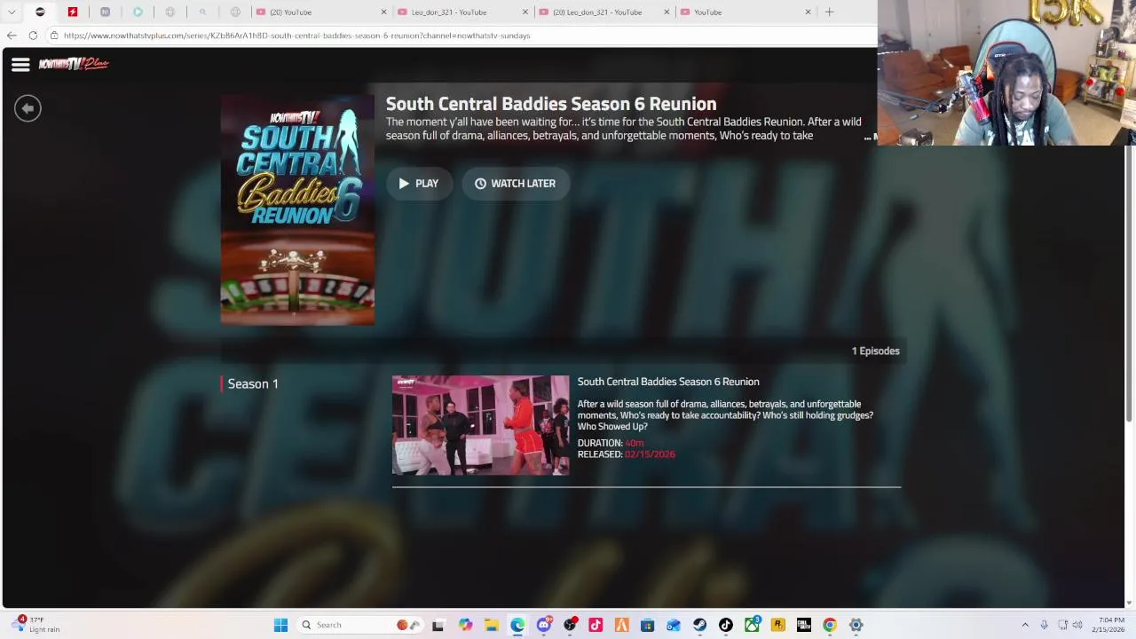Open a new browser tab
Image resolution: width=1136 pixels, height=639 pixels.
click(x=829, y=12)
